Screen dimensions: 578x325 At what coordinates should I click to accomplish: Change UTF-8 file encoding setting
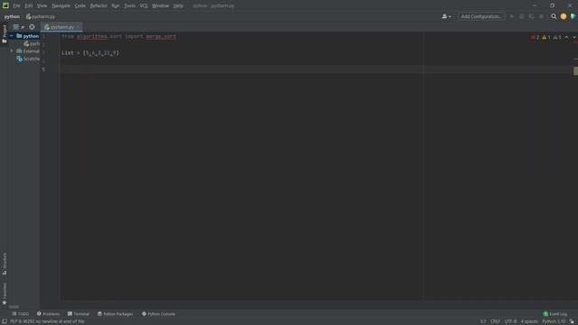click(510, 321)
